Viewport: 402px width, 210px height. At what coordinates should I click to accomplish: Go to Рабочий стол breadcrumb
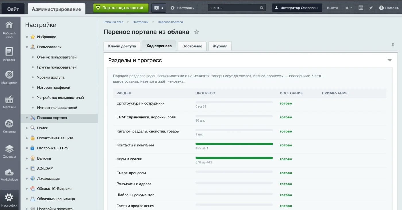pos(113,22)
